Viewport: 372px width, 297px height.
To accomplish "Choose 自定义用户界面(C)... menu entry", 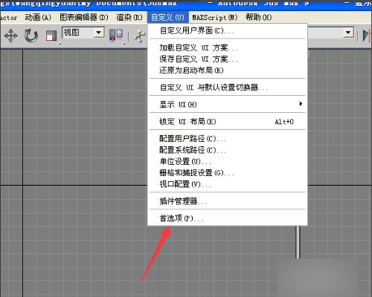I will tap(228, 30).
